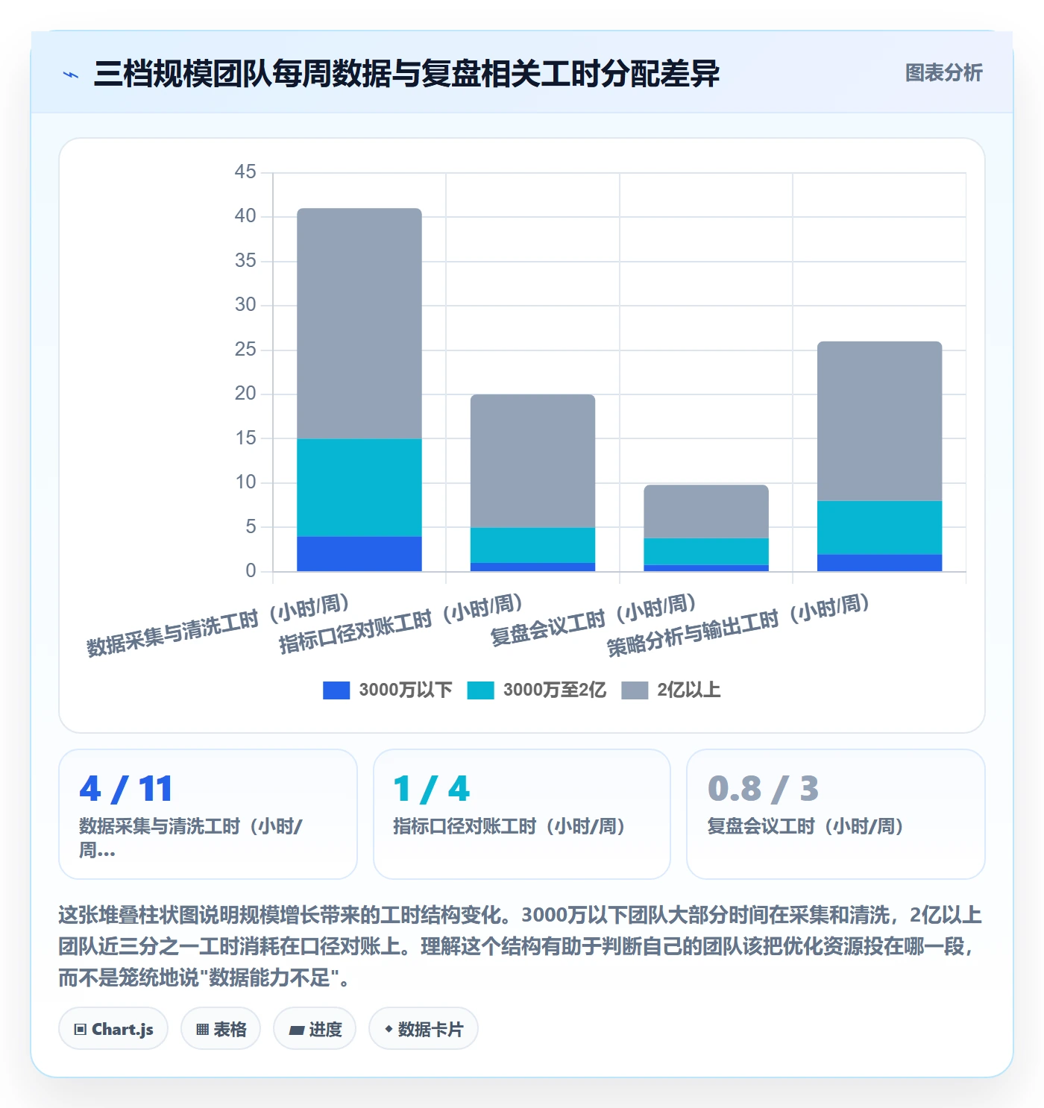Click the 3000万以下 legend text

(x=405, y=690)
